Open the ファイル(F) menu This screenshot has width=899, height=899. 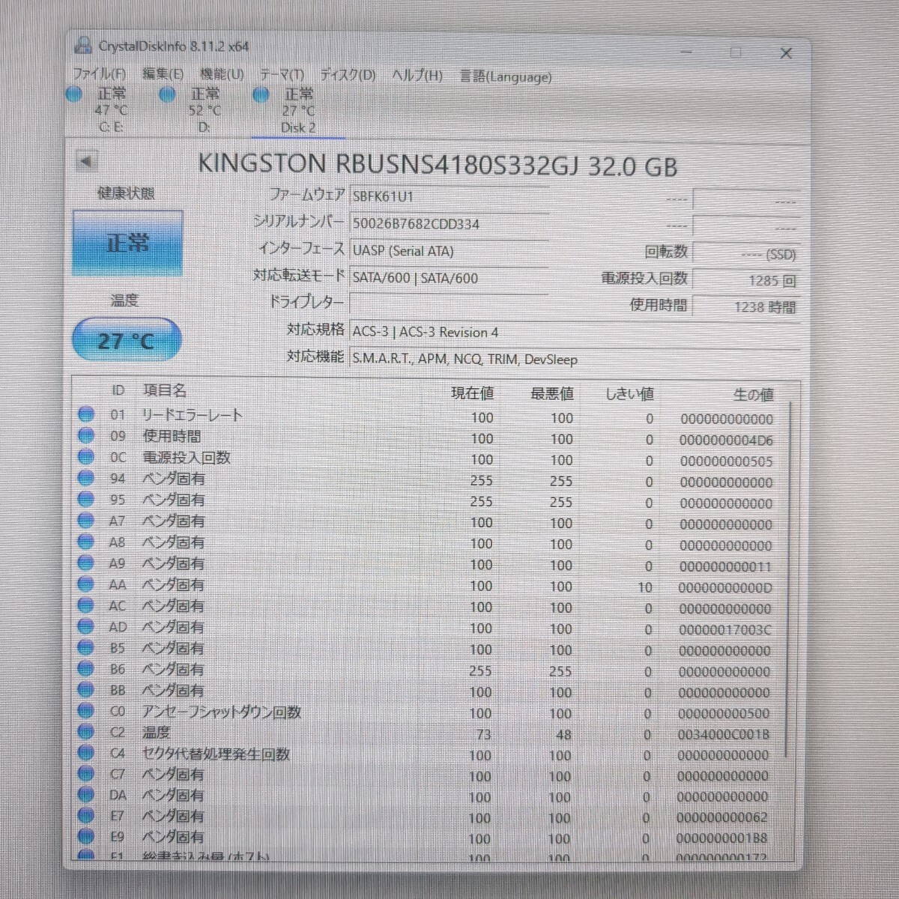point(99,74)
